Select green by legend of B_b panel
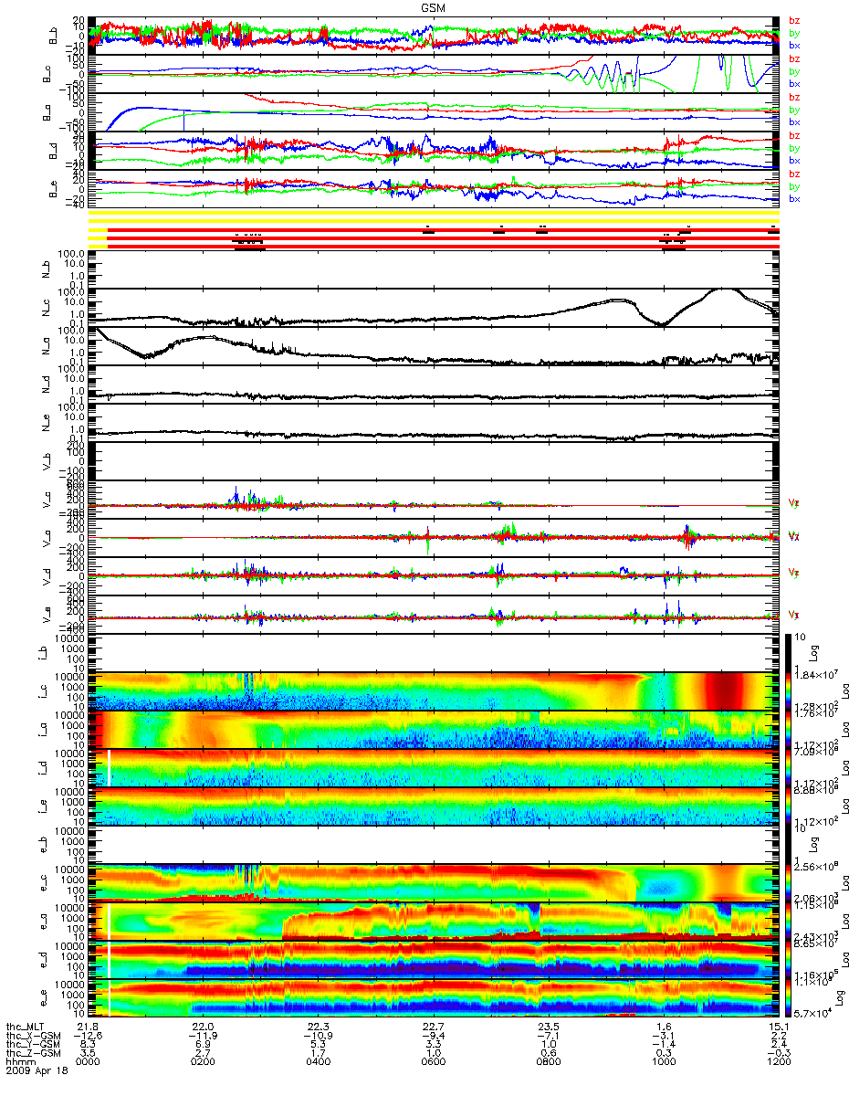Screen dimensions: 849x1096 [794, 33]
